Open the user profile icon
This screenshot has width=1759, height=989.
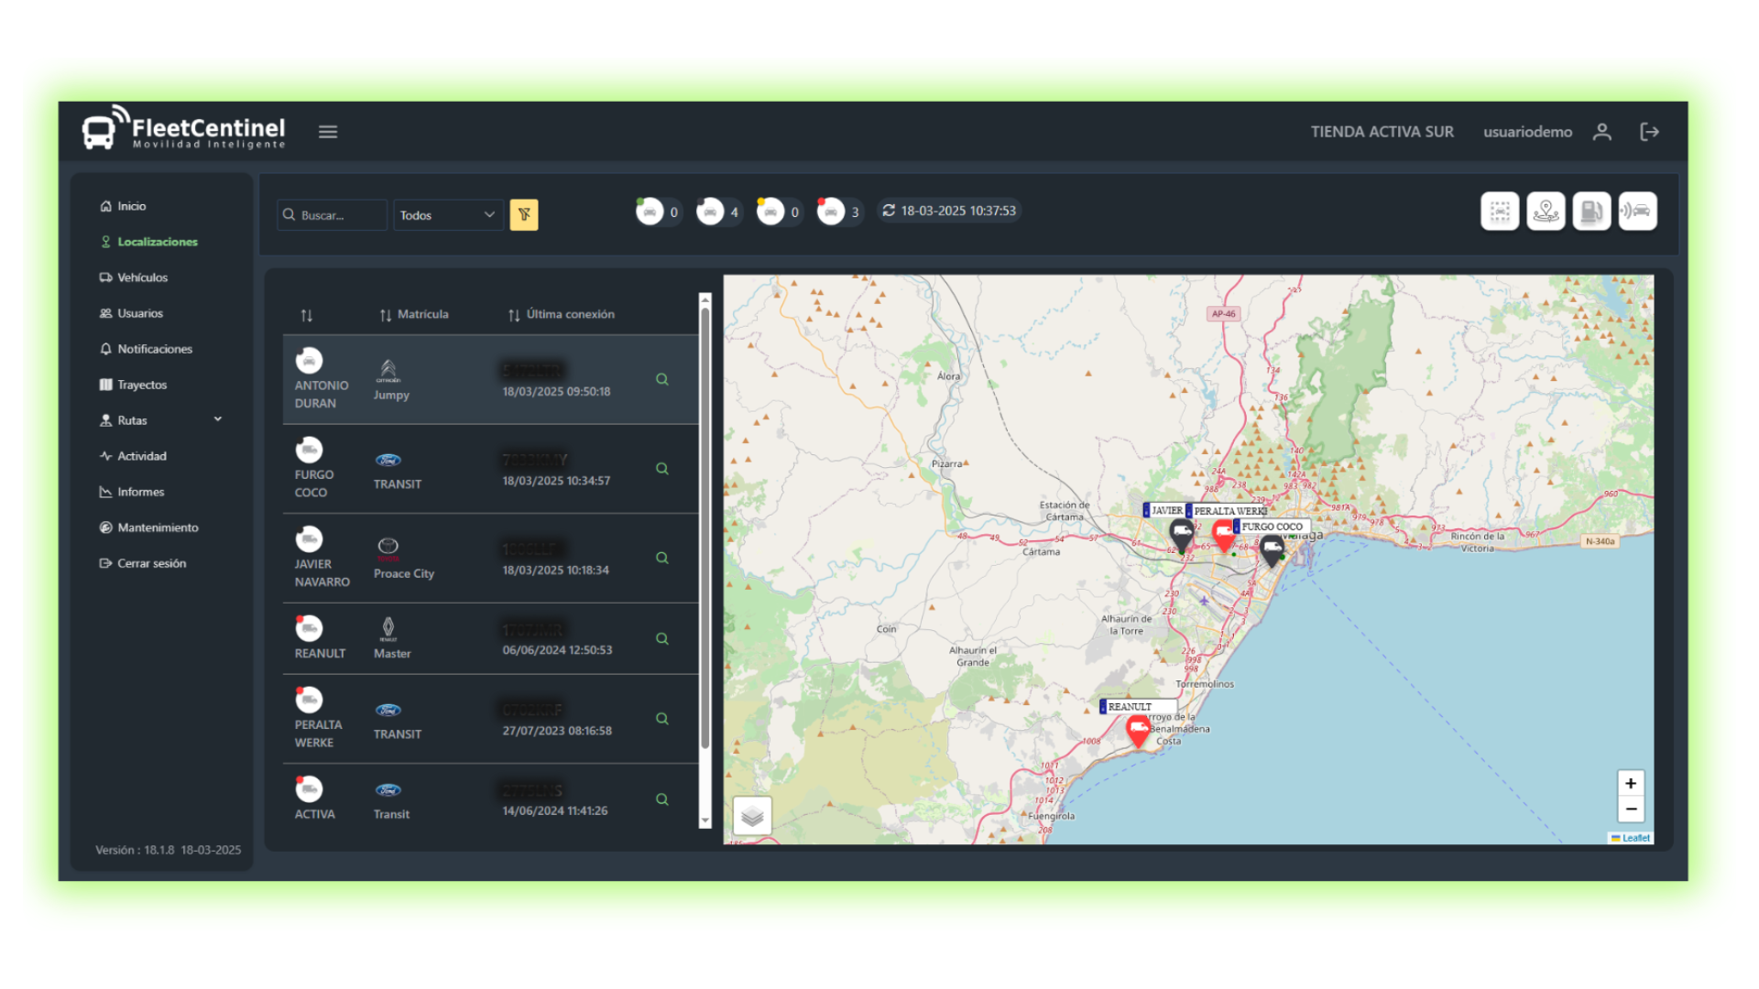pos(1601,132)
